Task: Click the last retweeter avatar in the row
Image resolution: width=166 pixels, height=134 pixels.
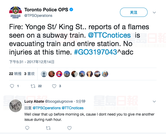Action: tap(105, 74)
